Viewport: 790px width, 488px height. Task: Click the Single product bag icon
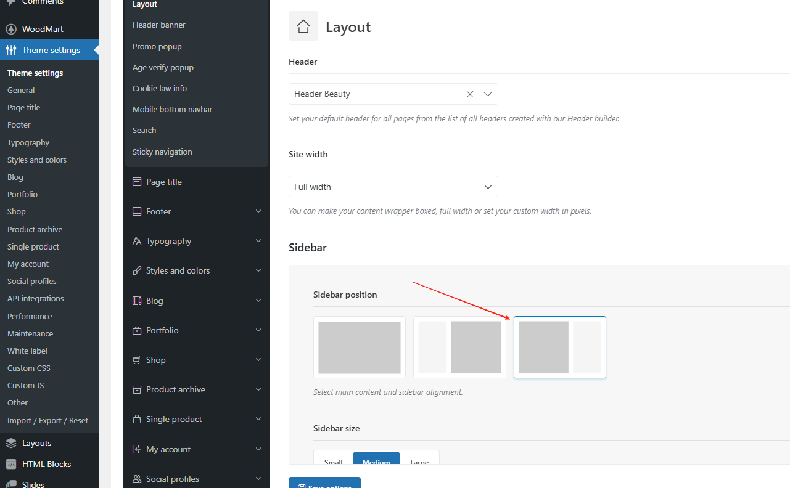137,419
